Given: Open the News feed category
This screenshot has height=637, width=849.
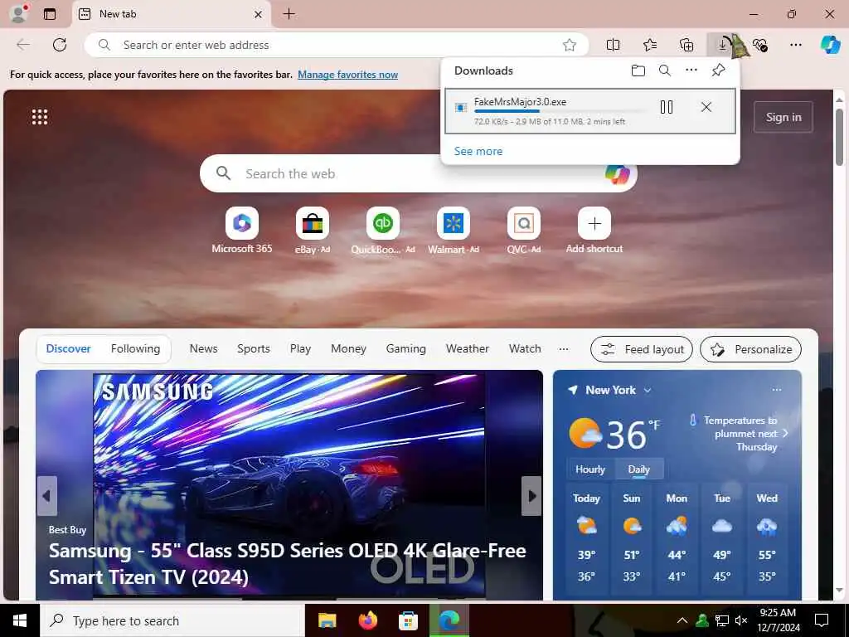Looking at the screenshot, I should (x=204, y=349).
